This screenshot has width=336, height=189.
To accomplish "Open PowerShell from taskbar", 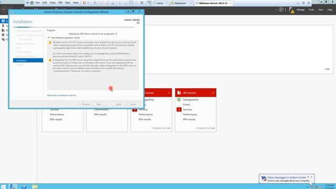I will [24, 186].
